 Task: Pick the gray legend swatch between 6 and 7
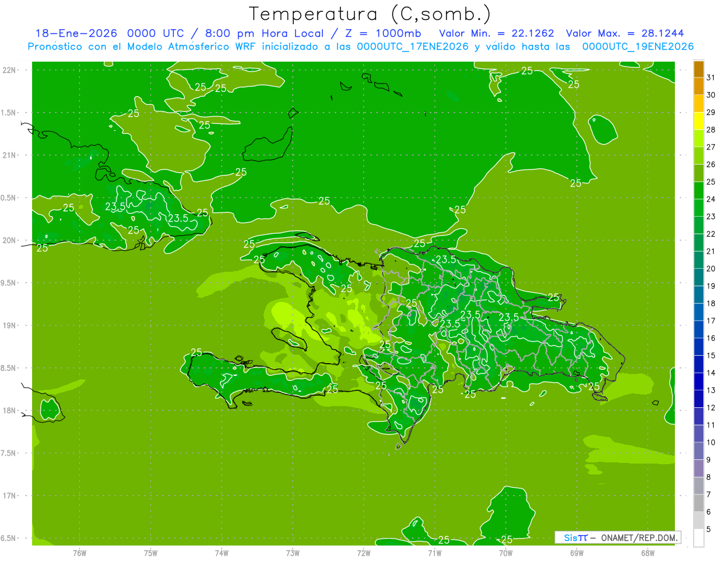pyautogui.click(x=699, y=503)
